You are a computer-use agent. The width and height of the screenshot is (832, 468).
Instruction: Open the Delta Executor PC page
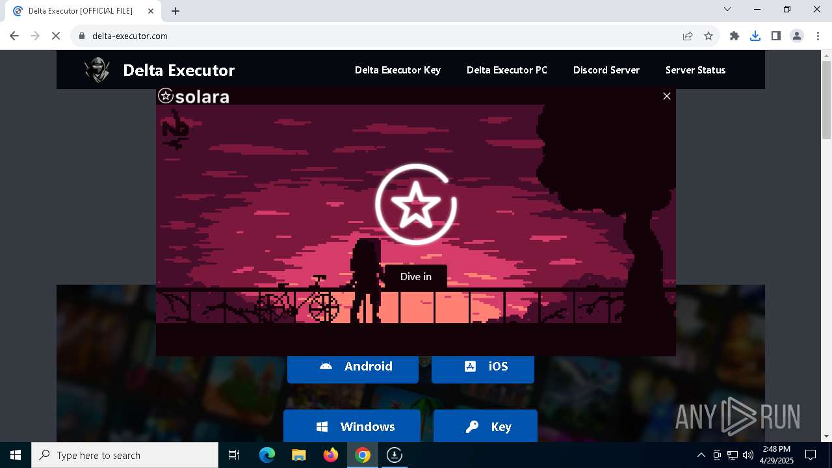507,70
